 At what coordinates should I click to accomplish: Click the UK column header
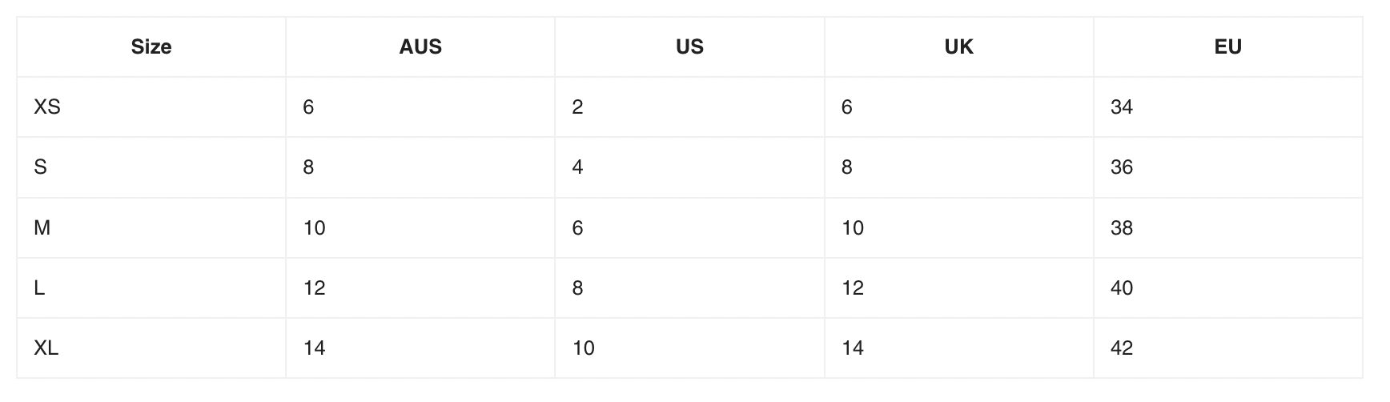(x=958, y=47)
